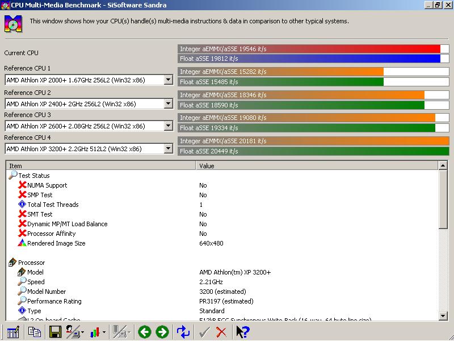The height and width of the screenshot is (341, 454).
Task: Open Reference CPU 2 dropdown list
Action: [168, 103]
